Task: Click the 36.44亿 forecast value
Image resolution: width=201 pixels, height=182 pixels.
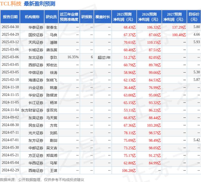Action: pos(130,88)
